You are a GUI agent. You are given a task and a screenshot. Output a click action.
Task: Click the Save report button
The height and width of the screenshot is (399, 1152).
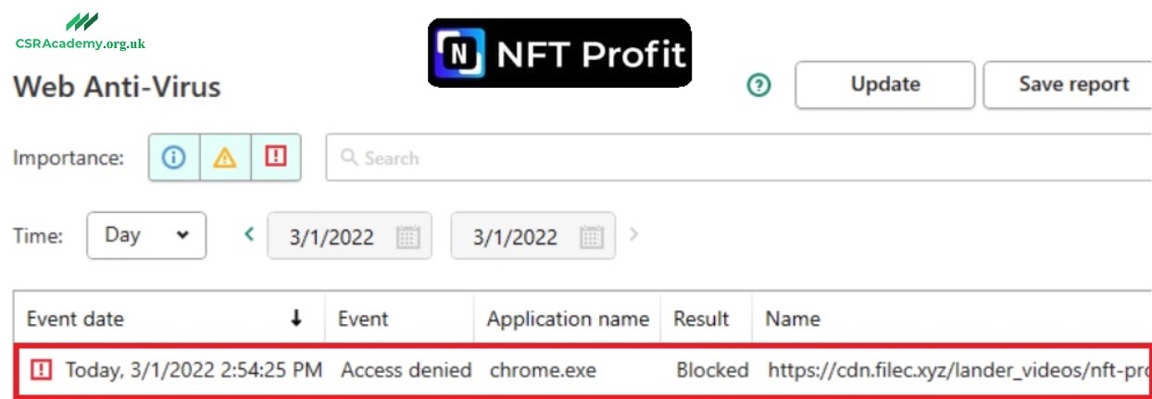pos(1068,85)
